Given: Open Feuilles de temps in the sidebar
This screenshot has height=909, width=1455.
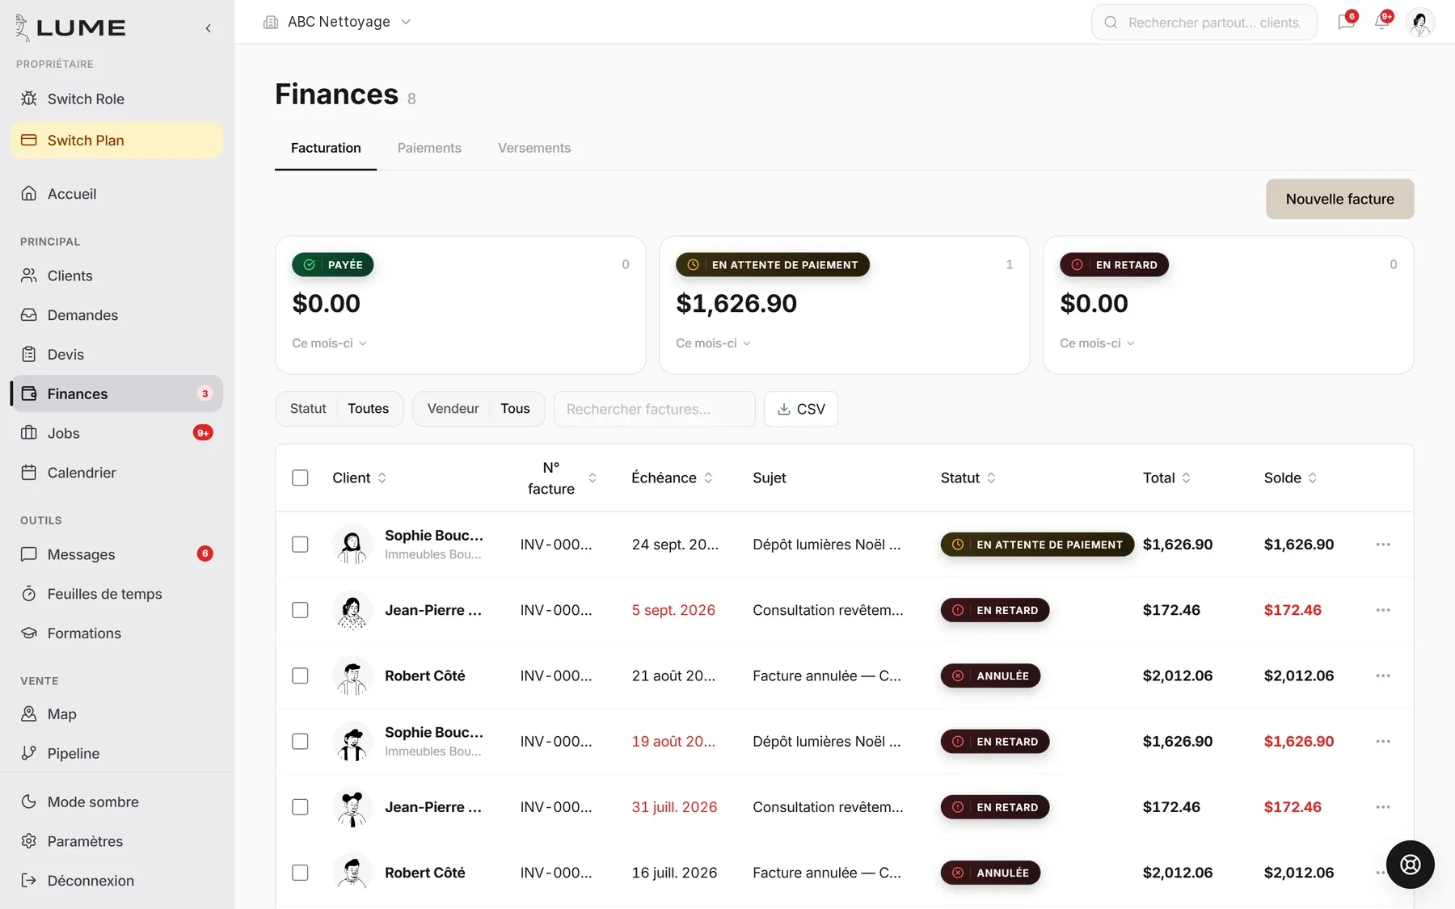Looking at the screenshot, I should (116, 594).
